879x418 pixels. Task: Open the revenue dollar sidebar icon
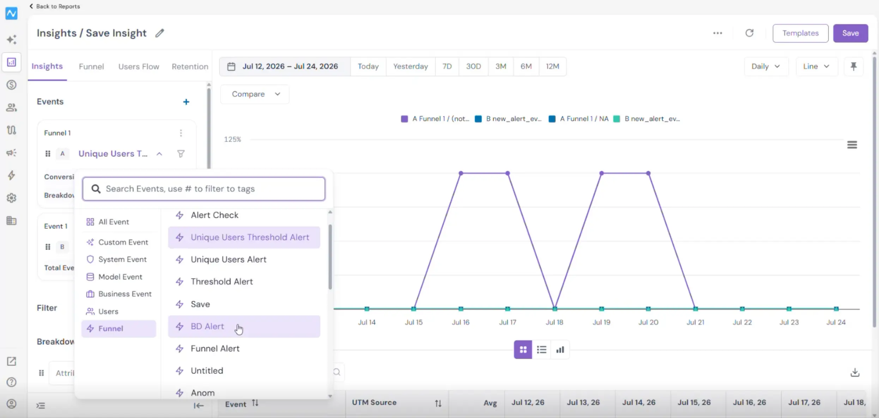[x=11, y=85]
